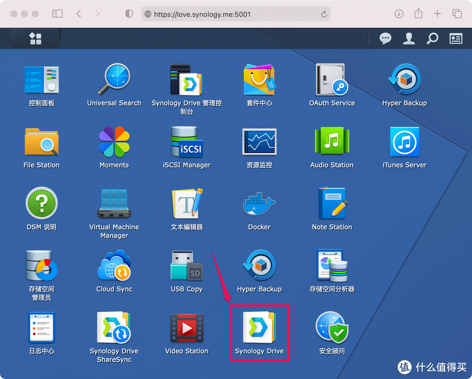The width and height of the screenshot is (472, 379).
Task: Open Video Station
Action: click(x=187, y=328)
